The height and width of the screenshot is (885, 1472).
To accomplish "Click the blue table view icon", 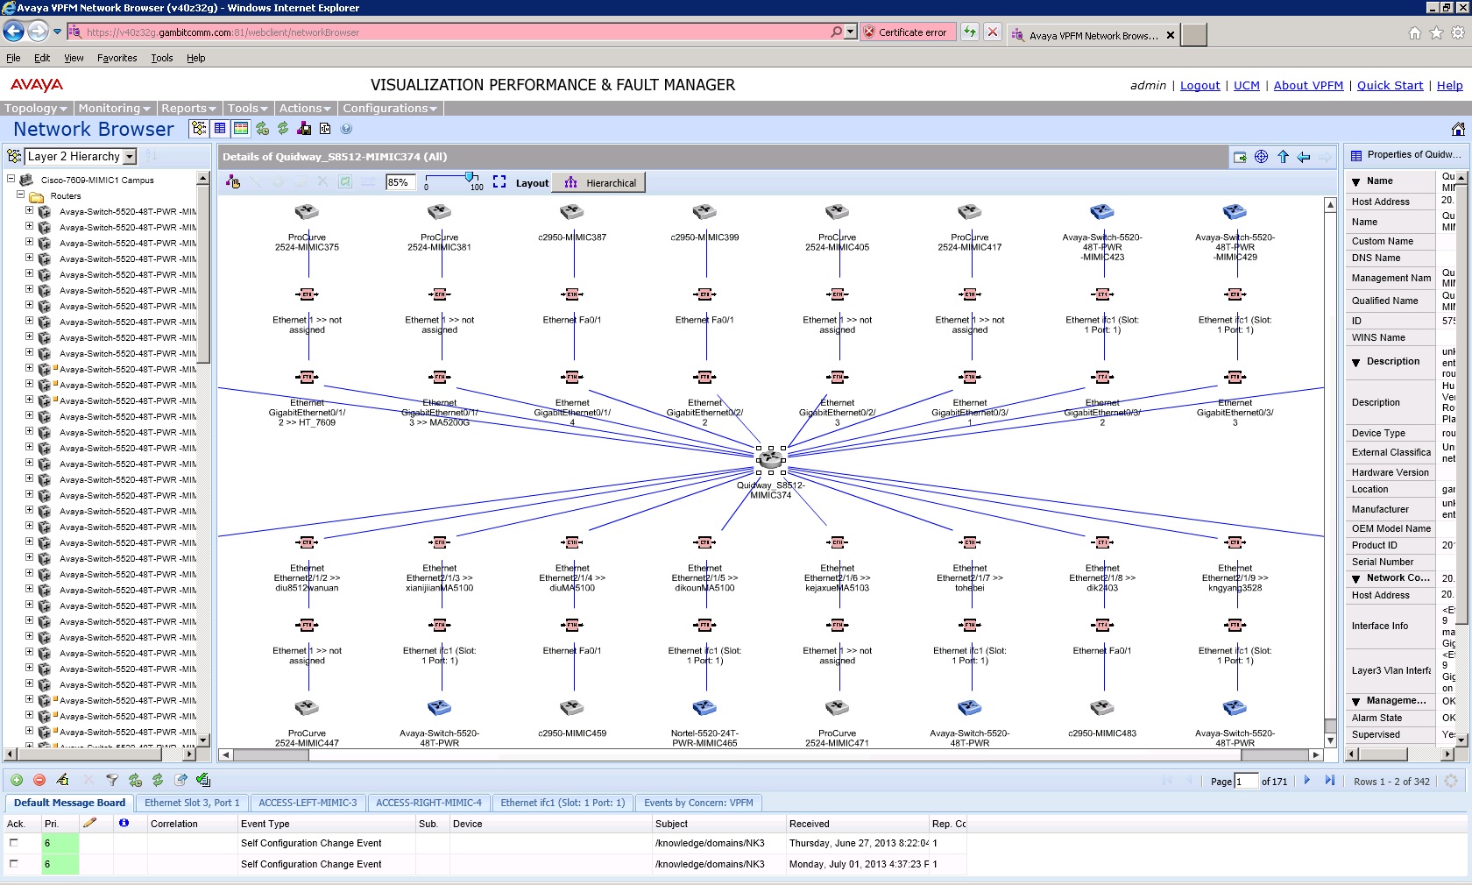I will coord(220,129).
